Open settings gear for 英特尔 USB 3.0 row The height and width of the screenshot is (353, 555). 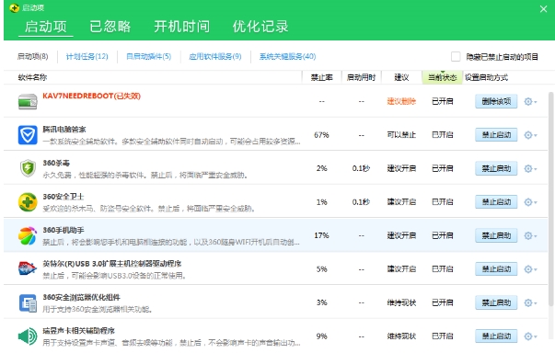pos(530,269)
